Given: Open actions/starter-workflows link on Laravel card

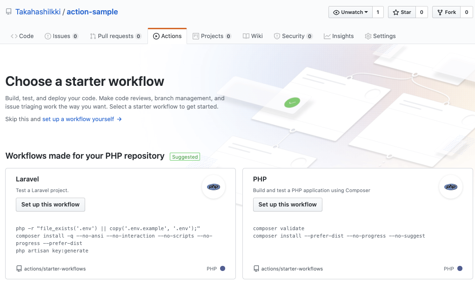Looking at the screenshot, I should click(55, 269).
